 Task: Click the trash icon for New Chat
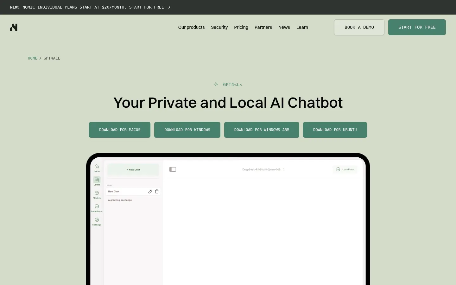157,191
